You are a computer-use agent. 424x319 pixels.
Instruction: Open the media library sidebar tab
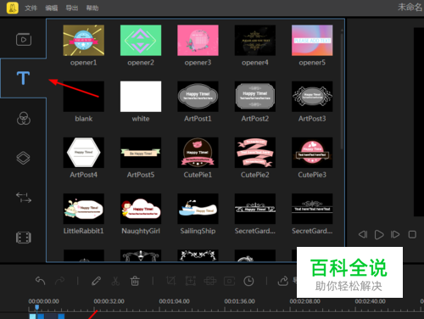tap(24, 39)
